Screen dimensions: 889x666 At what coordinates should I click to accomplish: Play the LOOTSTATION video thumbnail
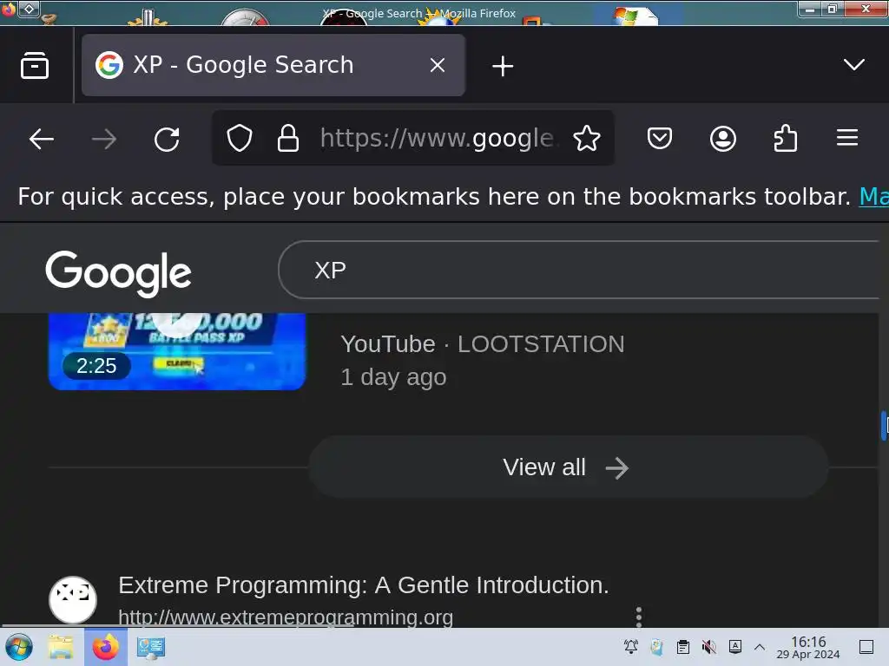177,351
